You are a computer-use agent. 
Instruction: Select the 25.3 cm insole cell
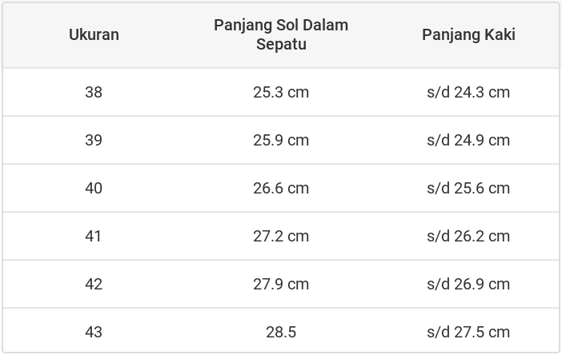(281, 92)
